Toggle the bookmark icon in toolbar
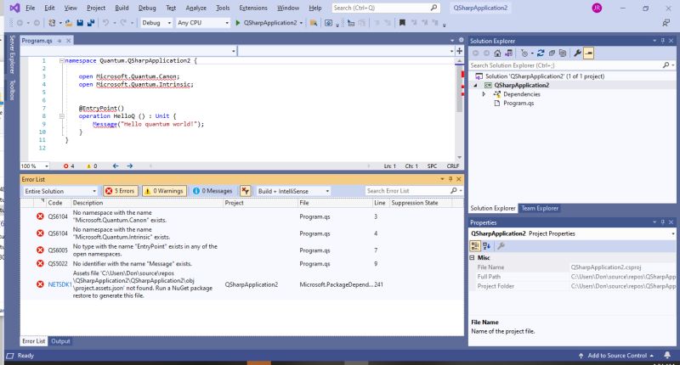Image resolution: width=680 pixels, height=365 pixels. [402, 23]
